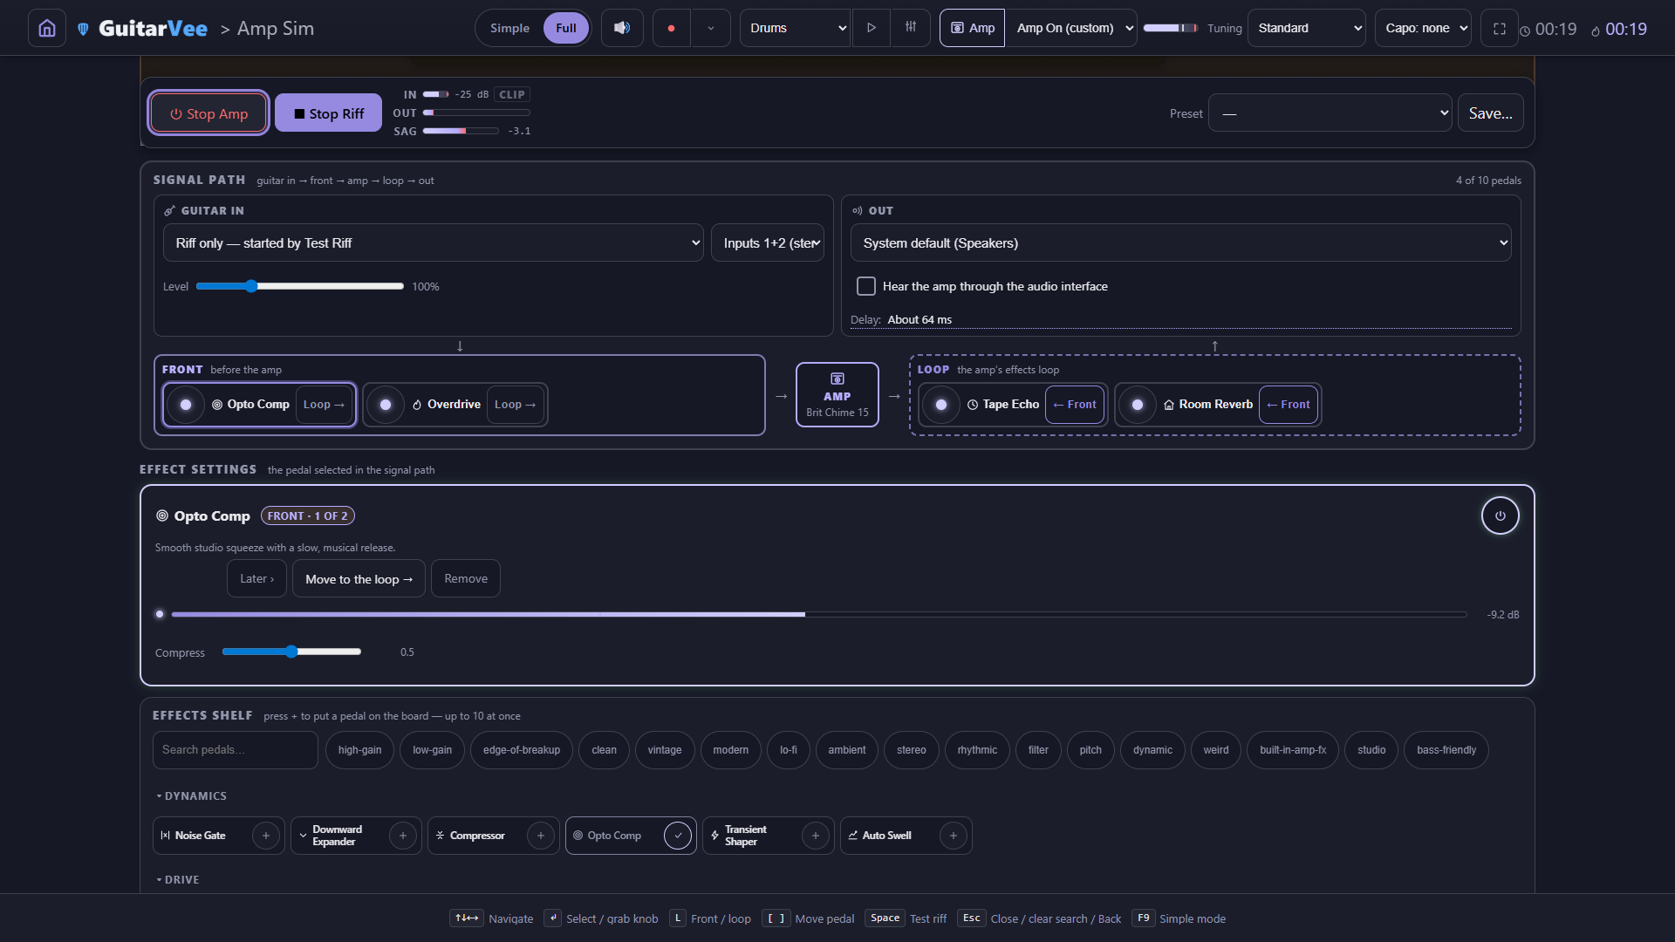The width and height of the screenshot is (1675, 942).
Task: Adjust the Compress slider
Action: [291, 652]
